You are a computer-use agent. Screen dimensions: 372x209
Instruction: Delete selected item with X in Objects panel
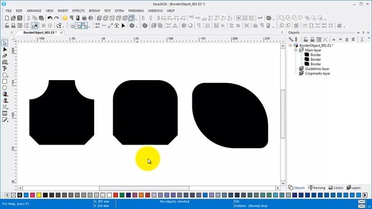click(x=325, y=39)
